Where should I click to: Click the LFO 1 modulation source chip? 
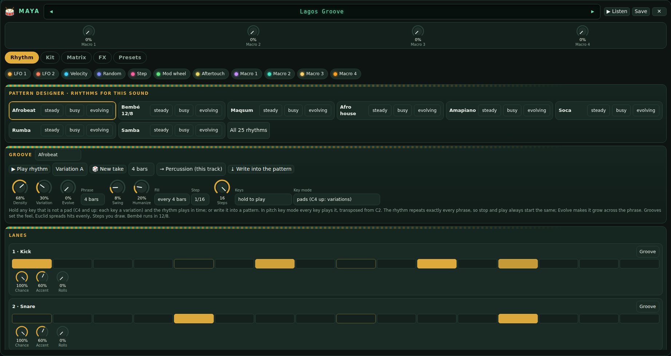click(17, 74)
